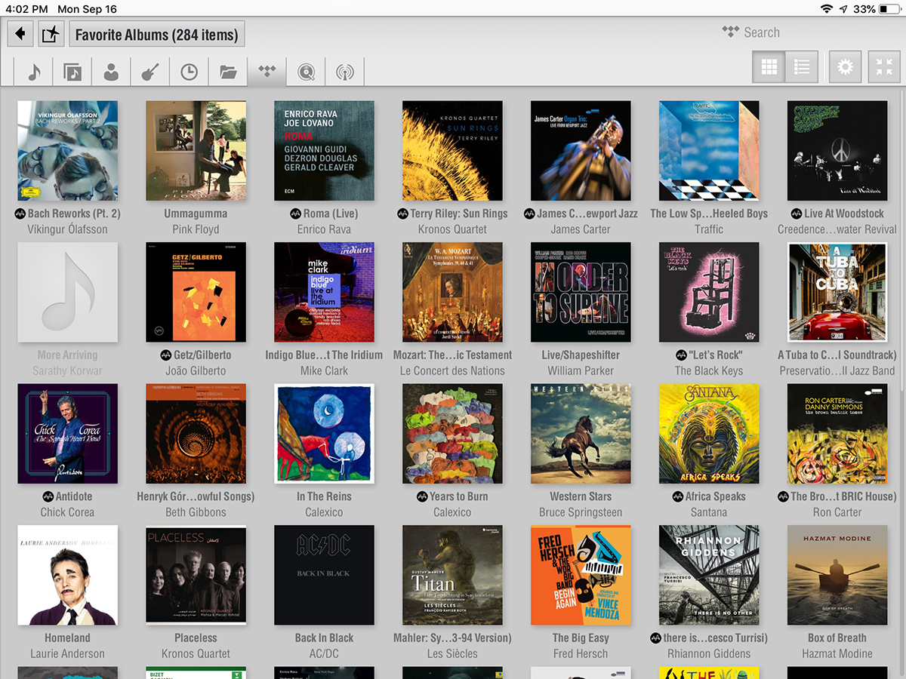Open Laurie Anderson's Homeland cover

click(x=68, y=575)
